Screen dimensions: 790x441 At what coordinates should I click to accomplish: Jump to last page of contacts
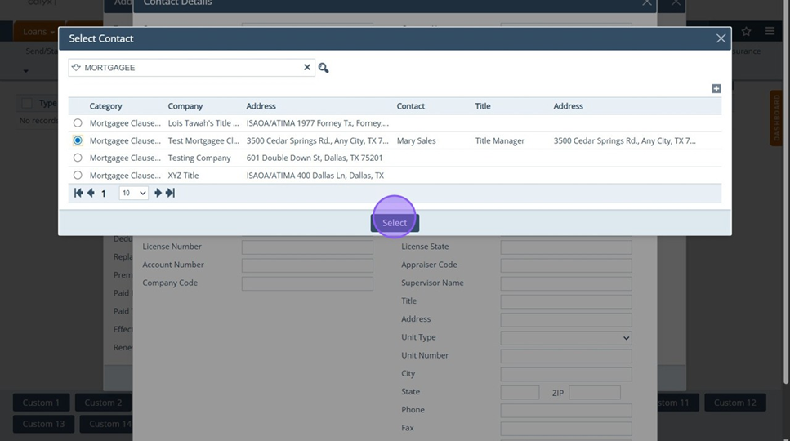coord(170,194)
